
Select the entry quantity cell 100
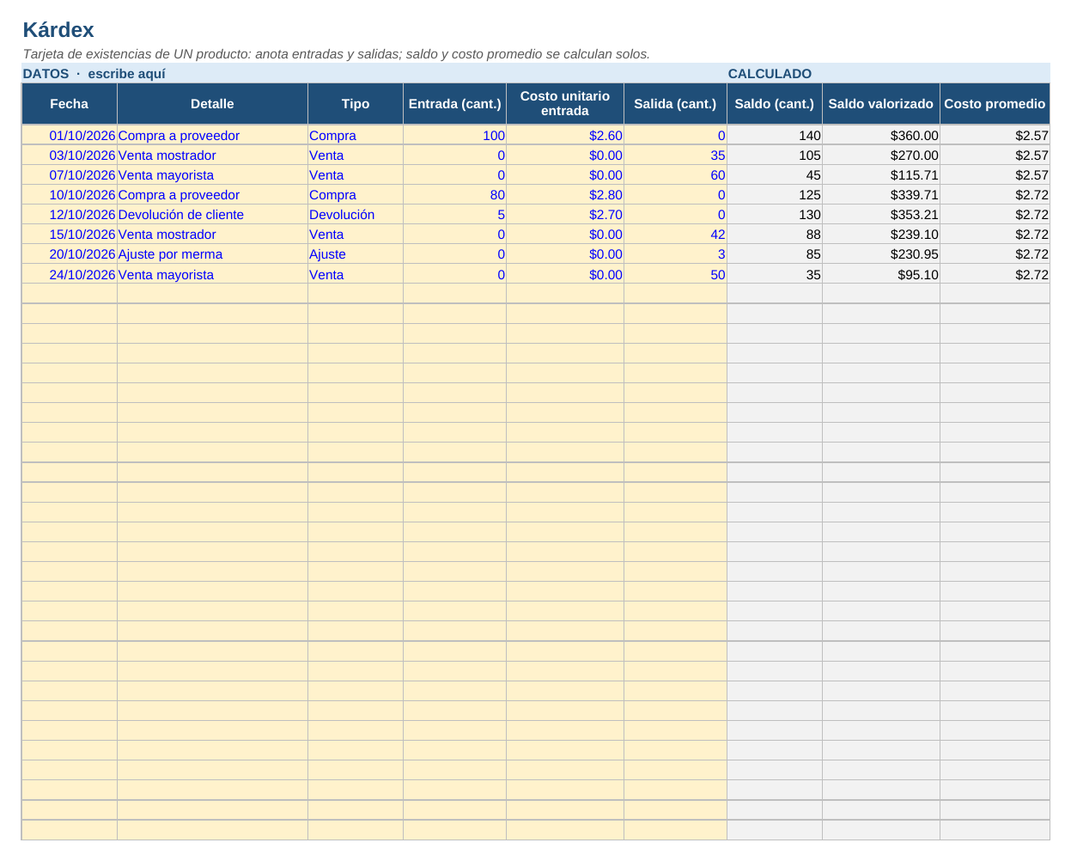(x=455, y=136)
